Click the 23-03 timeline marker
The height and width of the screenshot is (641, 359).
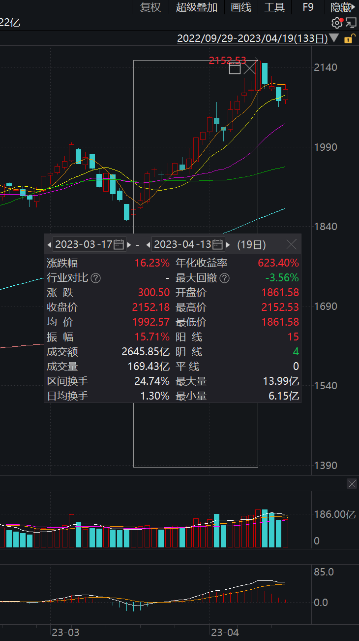65,633
